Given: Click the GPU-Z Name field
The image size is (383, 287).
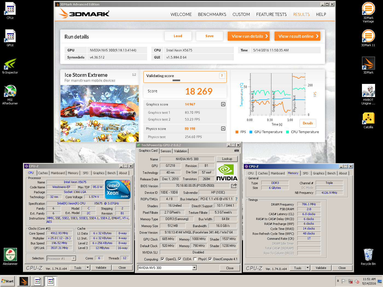Looking at the screenshot, I should click(187, 159).
